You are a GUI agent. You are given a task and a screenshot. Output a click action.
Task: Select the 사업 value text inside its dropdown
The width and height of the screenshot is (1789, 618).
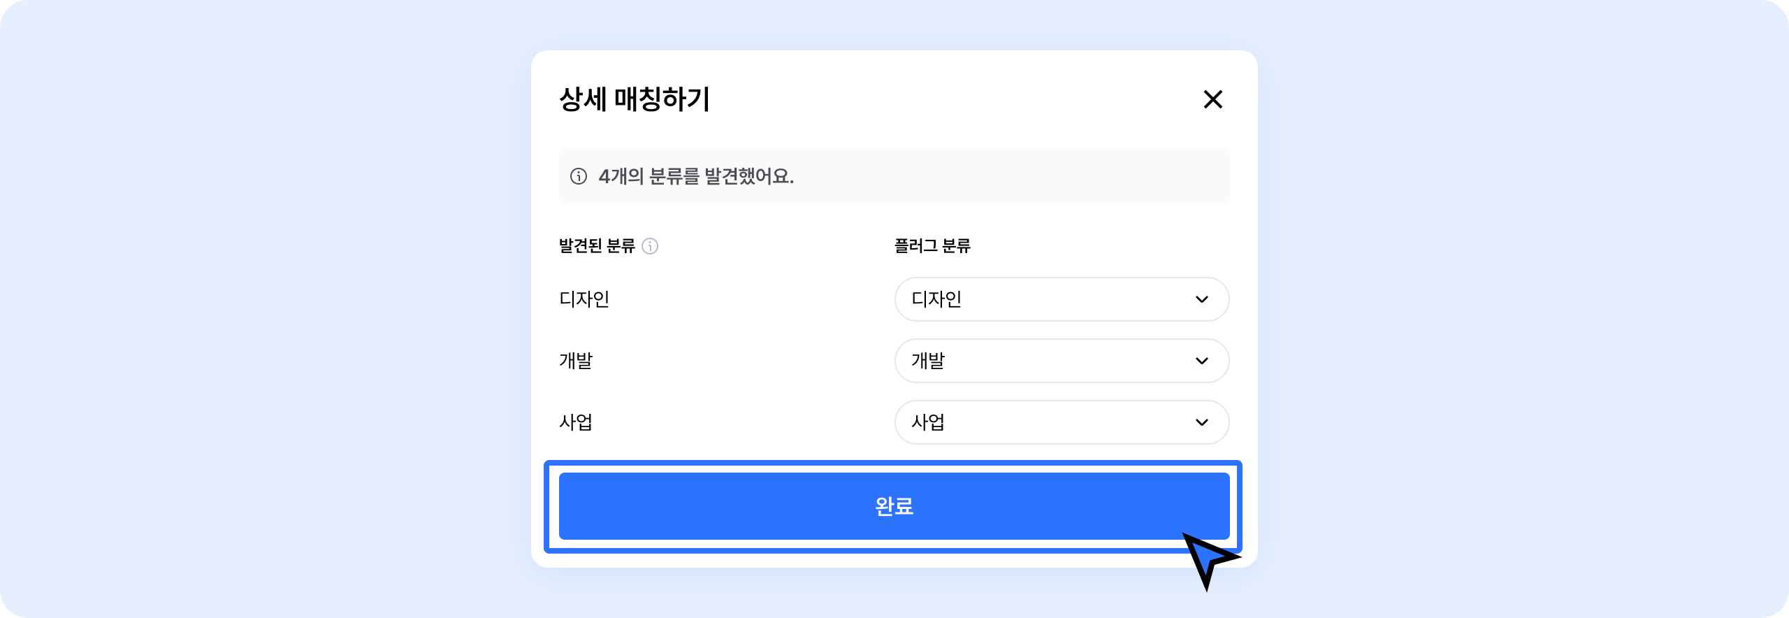(x=928, y=422)
